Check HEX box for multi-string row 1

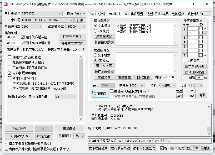pos(201,28)
